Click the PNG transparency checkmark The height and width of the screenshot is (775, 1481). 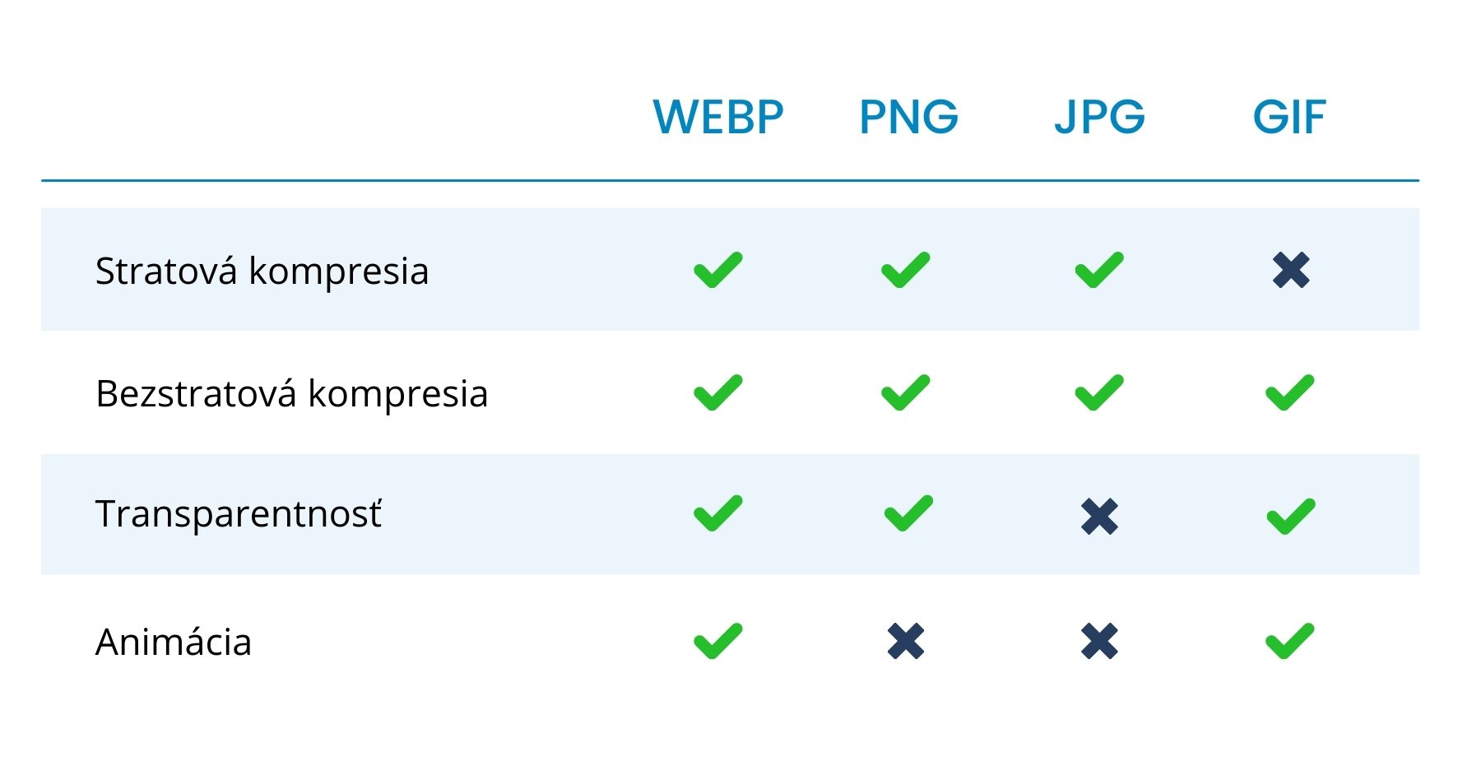tap(908, 514)
